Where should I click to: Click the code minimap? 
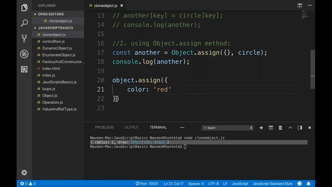(305, 15)
